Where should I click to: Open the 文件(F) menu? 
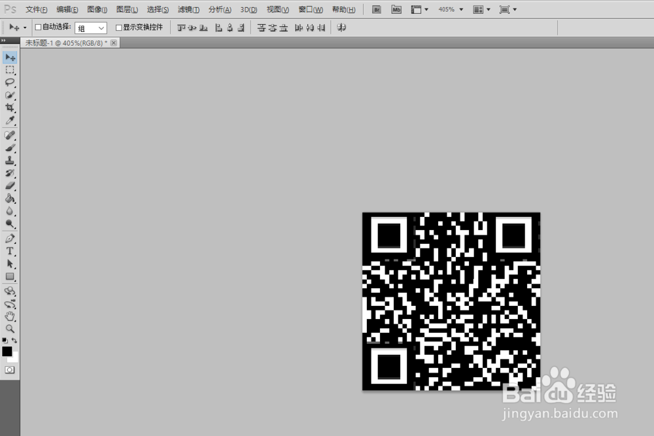coord(36,10)
